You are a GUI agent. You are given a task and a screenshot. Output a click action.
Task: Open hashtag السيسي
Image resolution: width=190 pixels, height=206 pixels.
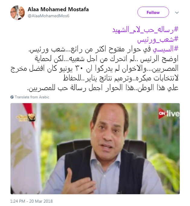(166, 49)
